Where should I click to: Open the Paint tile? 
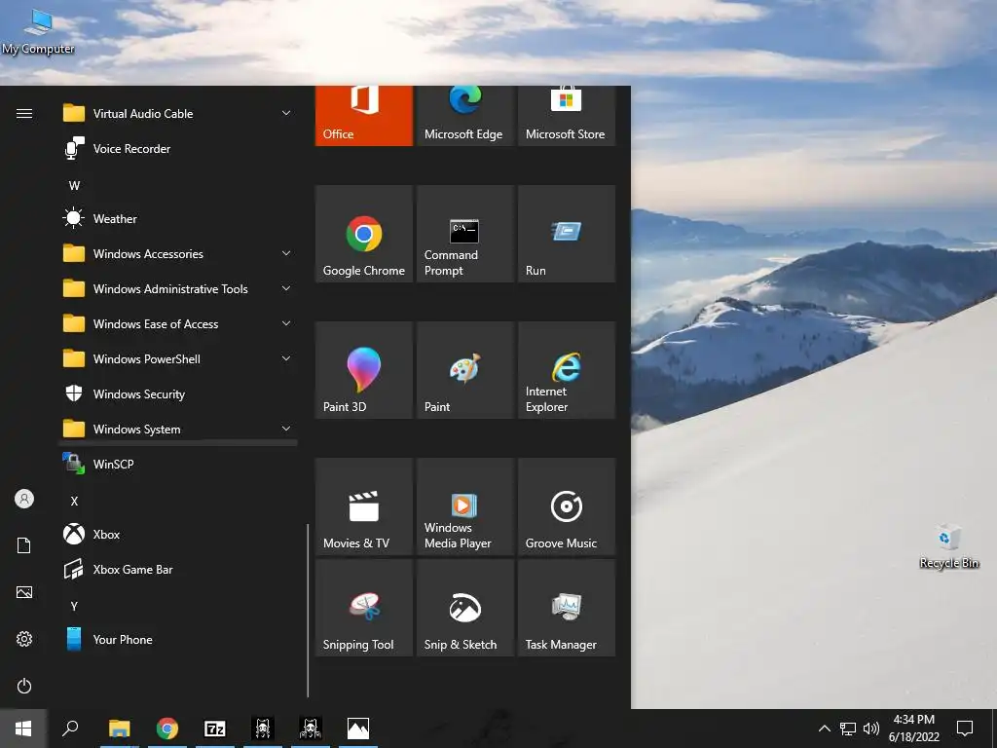point(464,370)
